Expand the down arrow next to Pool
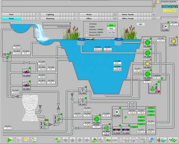Image resolution: width=179 pixels, height=144 pixels. click(x=37, y=14)
